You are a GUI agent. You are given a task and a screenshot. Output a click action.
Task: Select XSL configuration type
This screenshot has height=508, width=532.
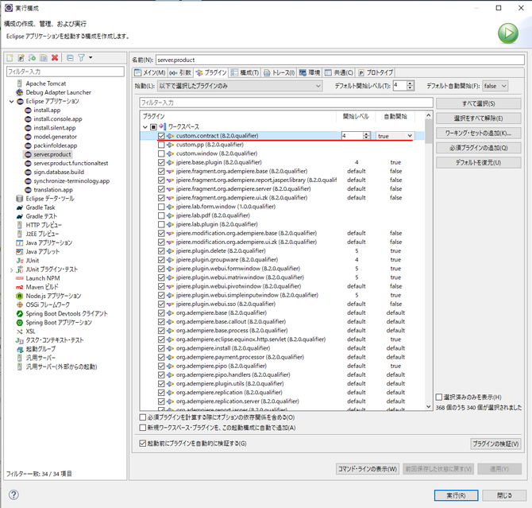tap(30, 331)
